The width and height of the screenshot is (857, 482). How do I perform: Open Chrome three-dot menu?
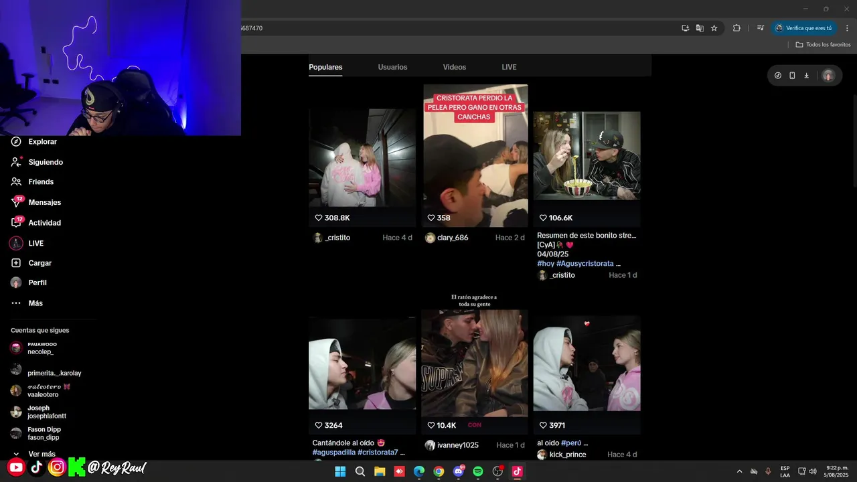[847, 28]
